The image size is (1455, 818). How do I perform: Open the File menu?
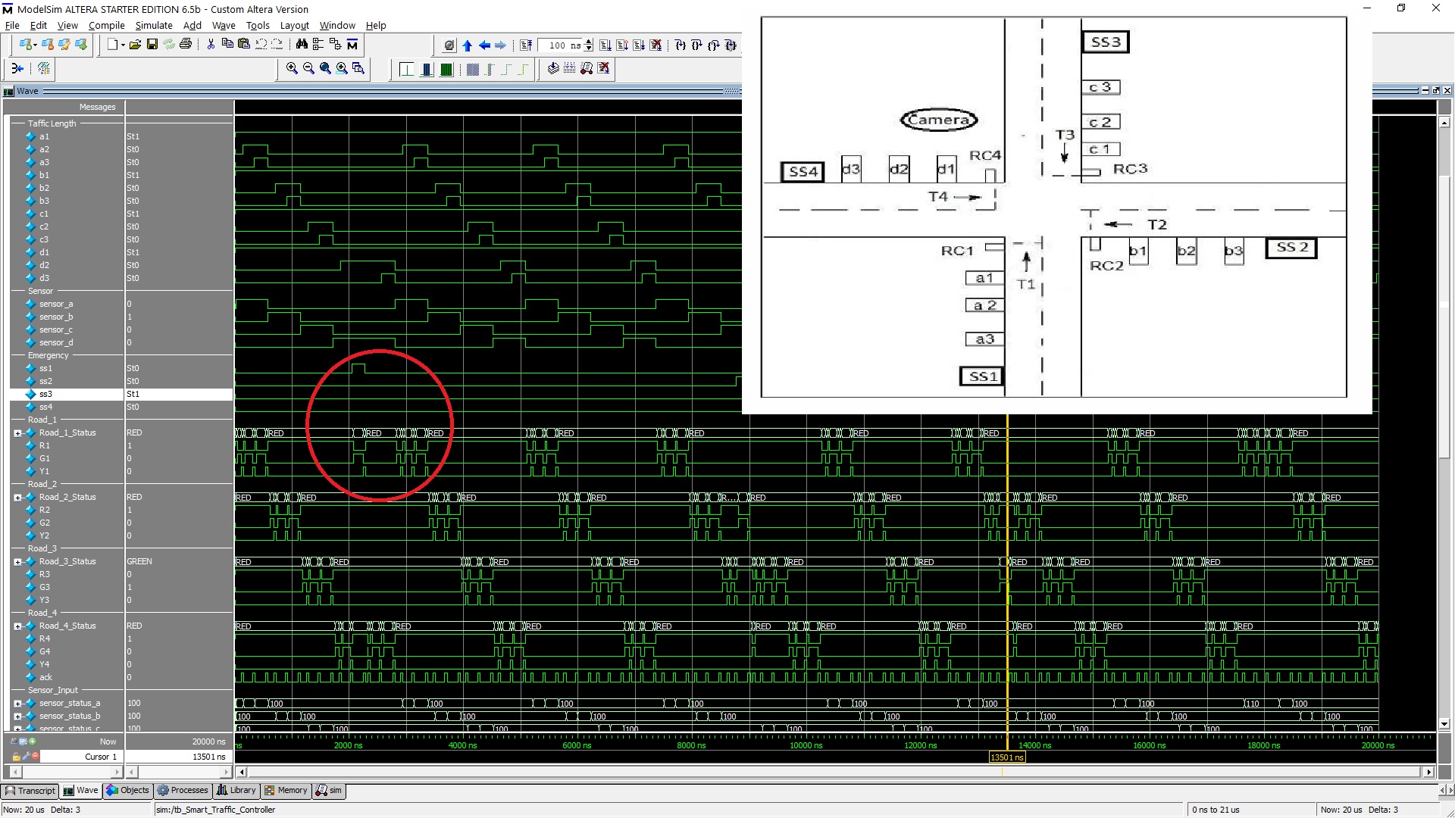[x=12, y=25]
